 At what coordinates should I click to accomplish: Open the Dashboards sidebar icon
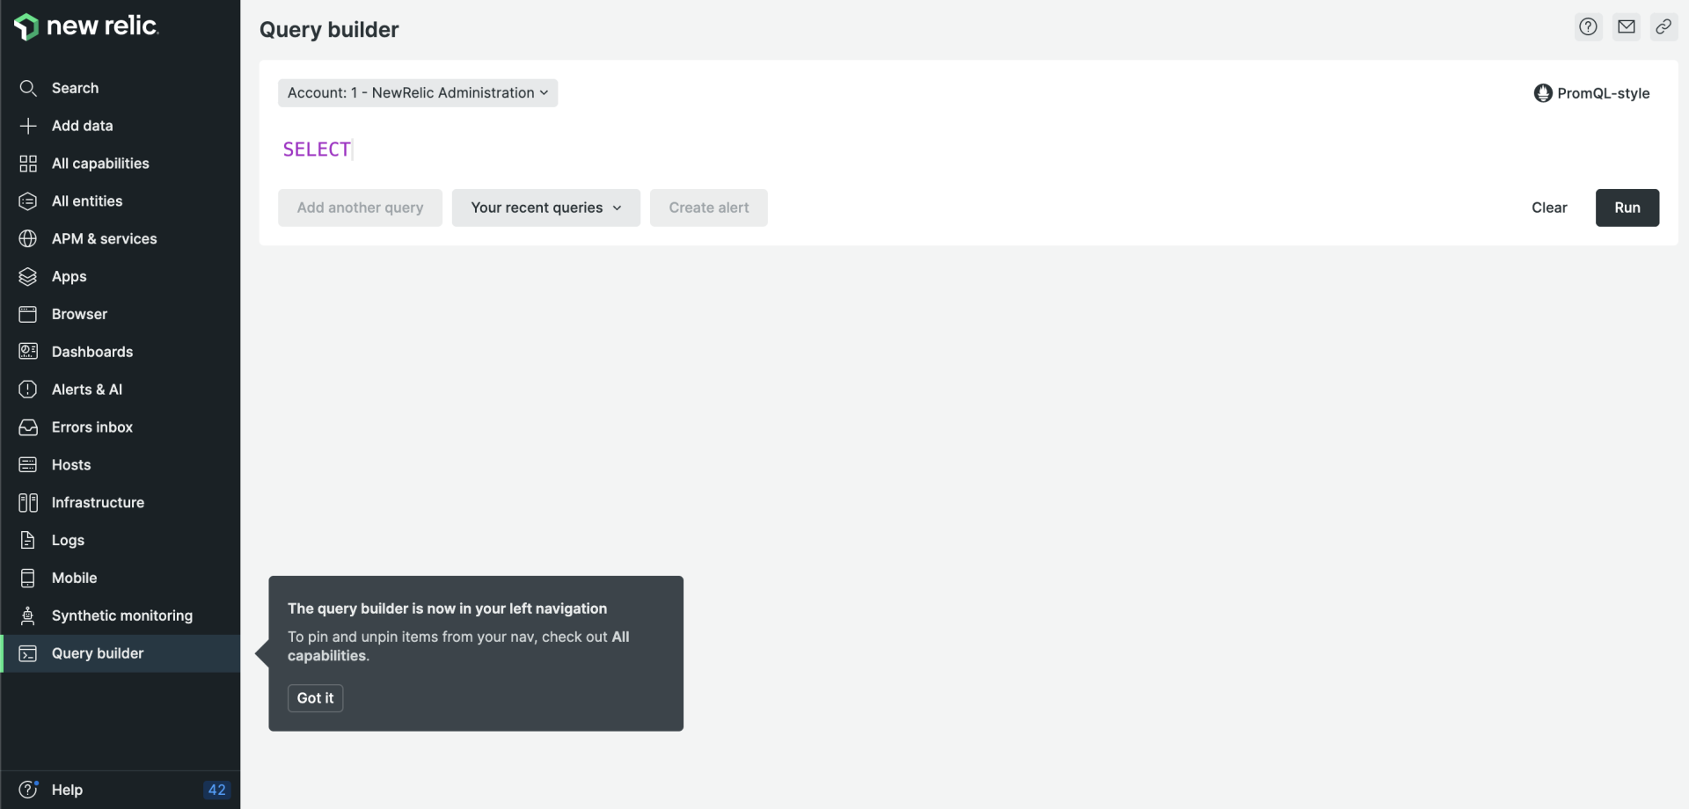point(27,352)
